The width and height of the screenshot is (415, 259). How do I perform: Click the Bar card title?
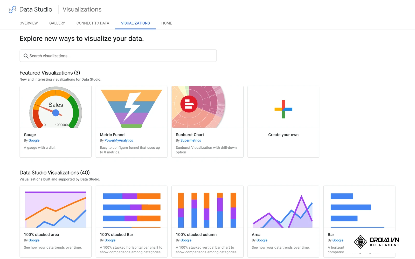(x=331, y=235)
